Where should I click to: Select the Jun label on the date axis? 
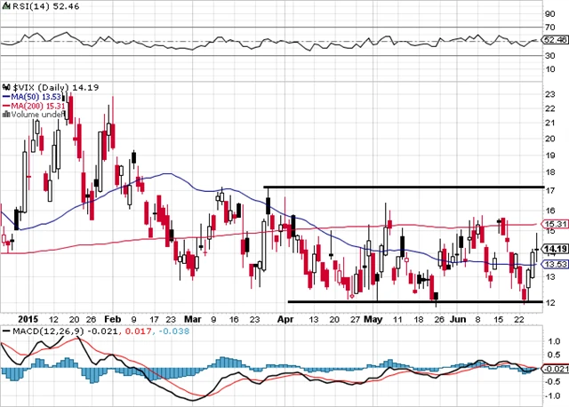coord(455,318)
